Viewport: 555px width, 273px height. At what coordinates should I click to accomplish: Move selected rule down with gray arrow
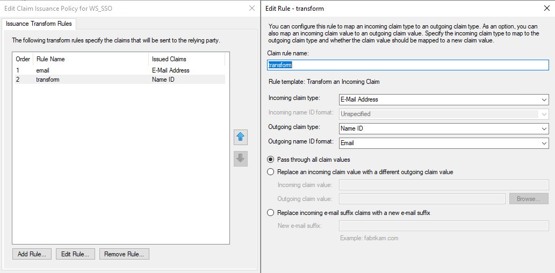pyautogui.click(x=241, y=159)
